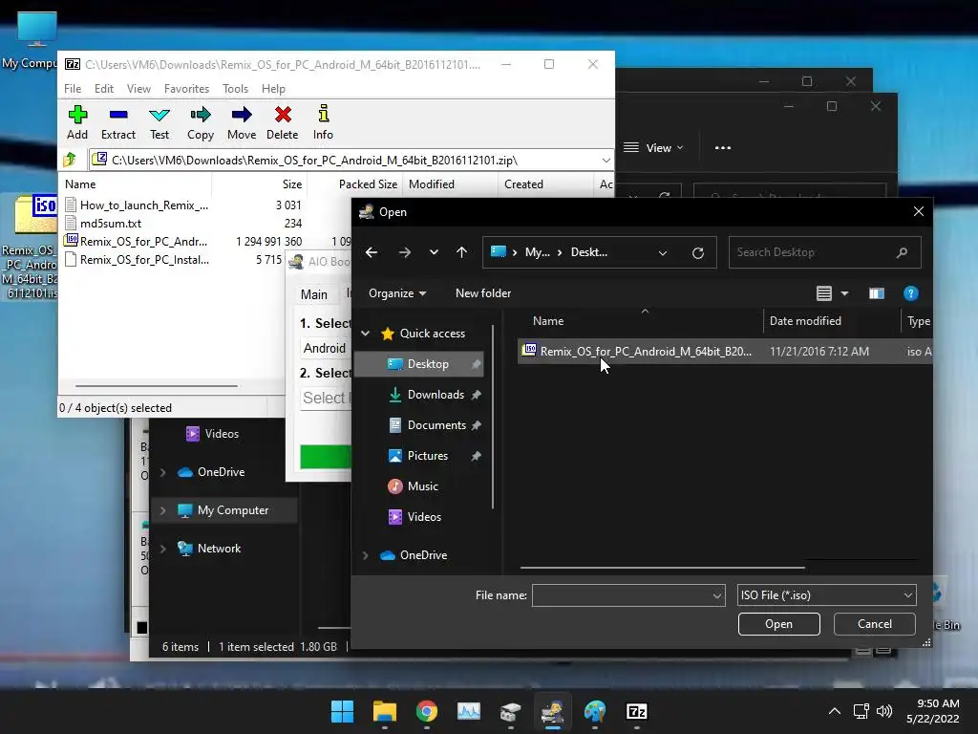Open view options dropdown arrow
The image size is (978, 734).
(x=844, y=293)
